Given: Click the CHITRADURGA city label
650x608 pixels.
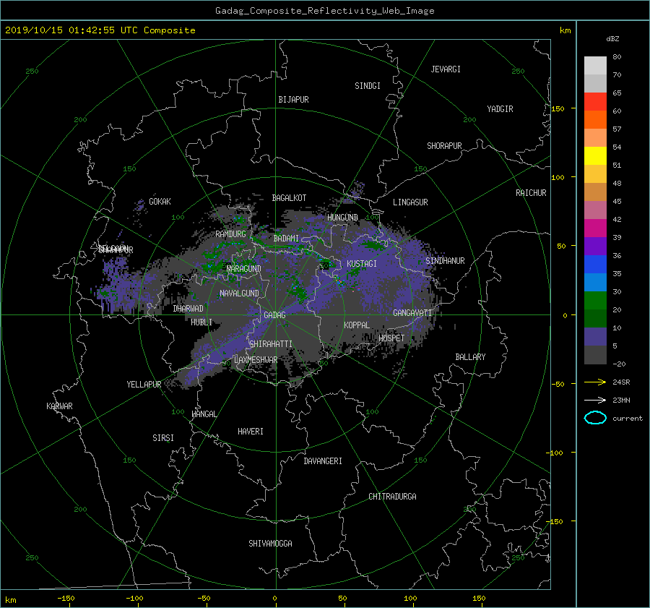Looking at the screenshot, I should pyautogui.click(x=392, y=497).
